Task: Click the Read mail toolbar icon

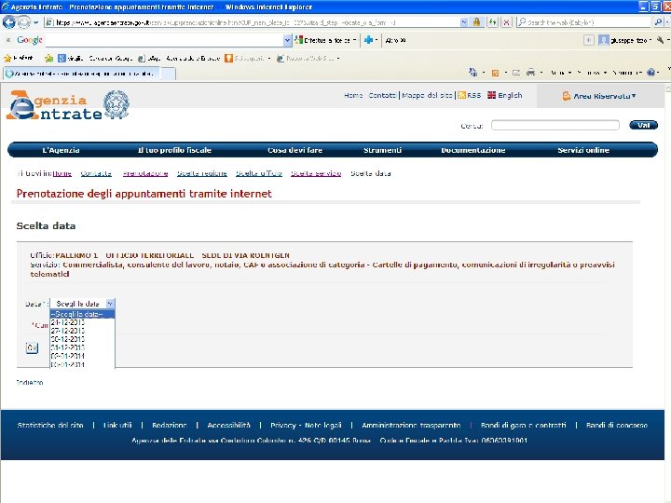Action: point(516,73)
